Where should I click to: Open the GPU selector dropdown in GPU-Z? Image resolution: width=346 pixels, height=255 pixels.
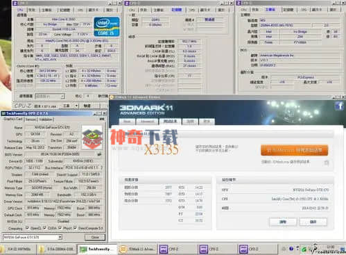pos(33,237)
